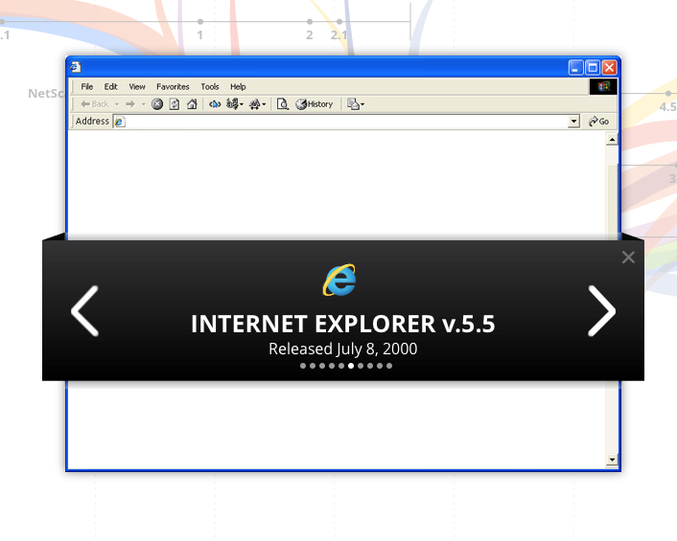The image size is (677, 541).
Task: Click the Go button beside address bar
Action: click(599, 122)
